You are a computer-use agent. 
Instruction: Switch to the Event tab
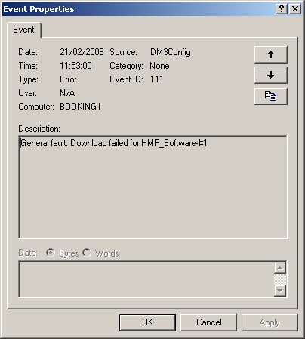23,30
